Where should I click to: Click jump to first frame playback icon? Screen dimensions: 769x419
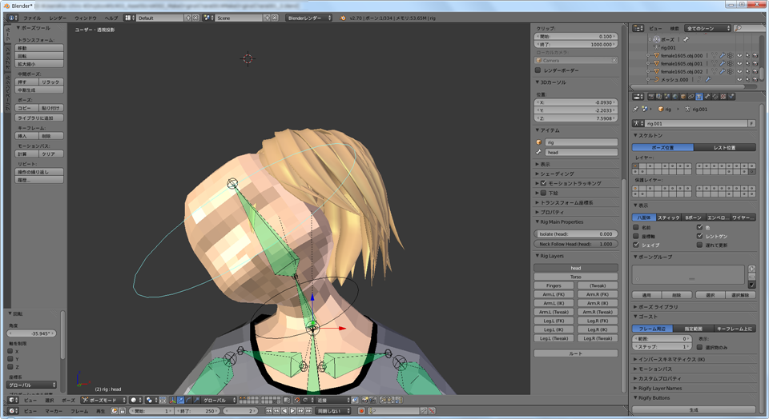coord(269,411)
